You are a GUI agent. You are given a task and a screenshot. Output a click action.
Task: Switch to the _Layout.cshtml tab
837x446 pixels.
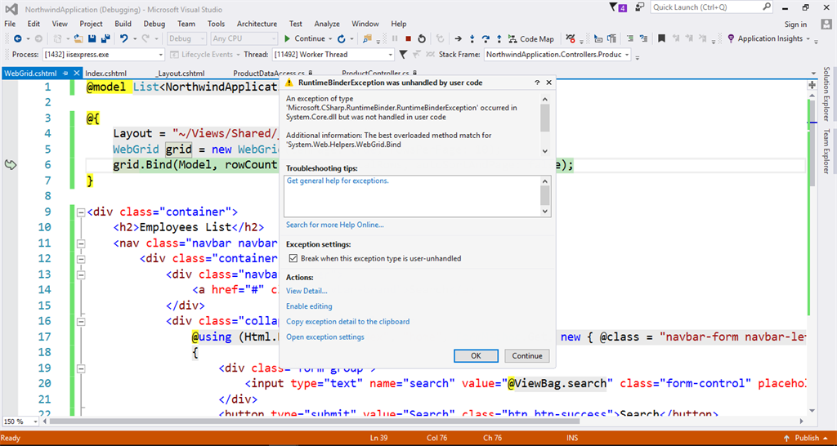point(180,73)
